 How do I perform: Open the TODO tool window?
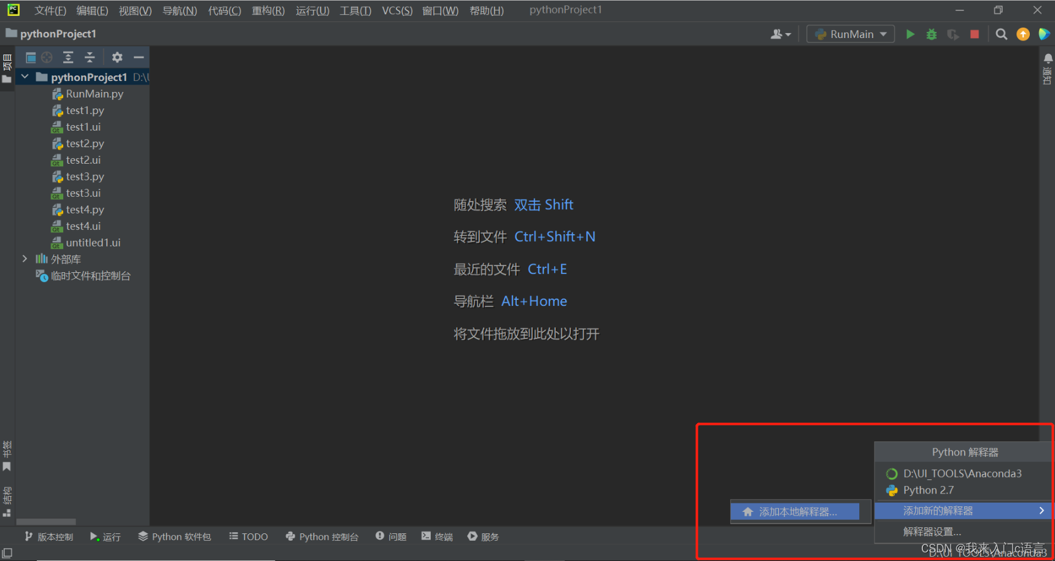point(249,536)
